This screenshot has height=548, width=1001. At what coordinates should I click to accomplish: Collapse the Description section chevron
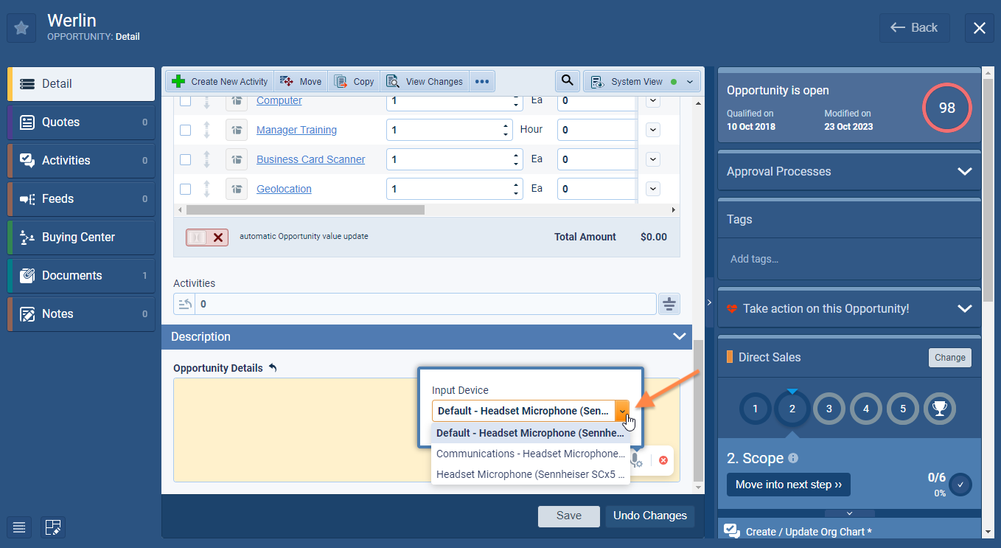tap(679, 336)
